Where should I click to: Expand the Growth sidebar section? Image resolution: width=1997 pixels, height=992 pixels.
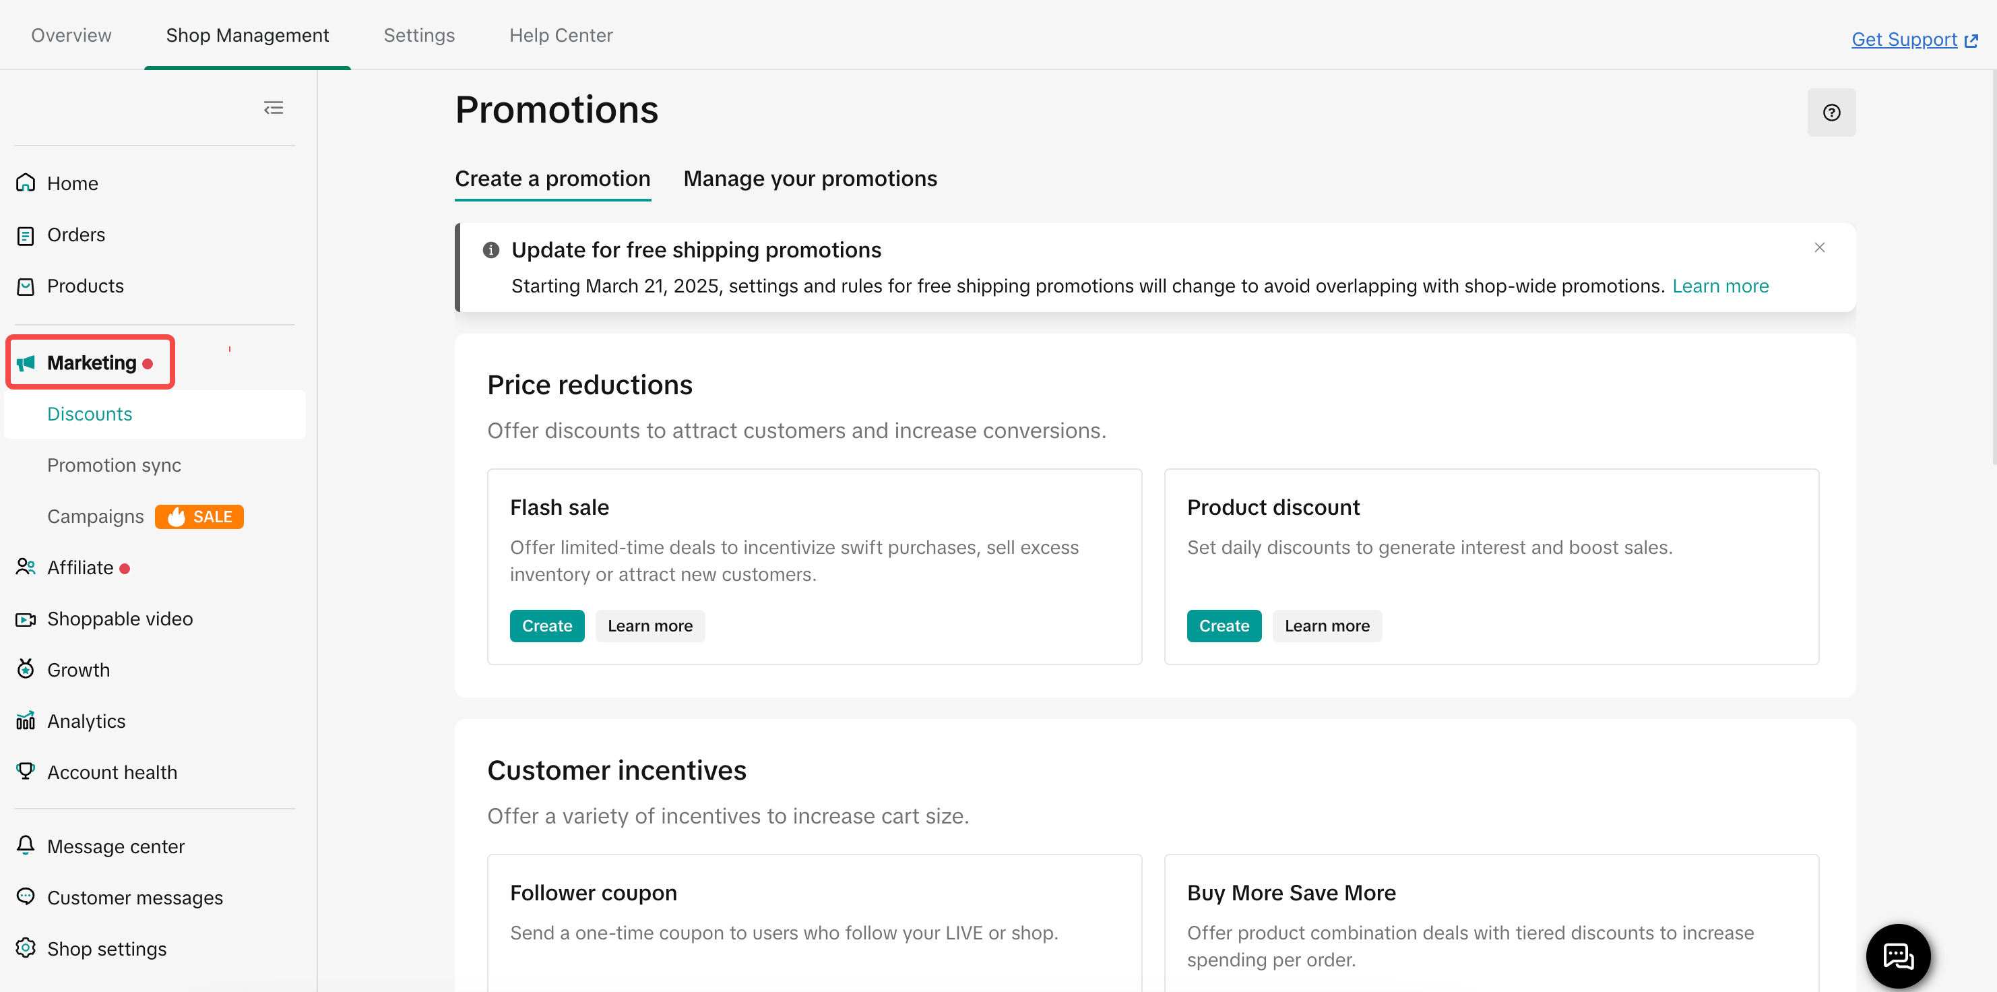78,670
